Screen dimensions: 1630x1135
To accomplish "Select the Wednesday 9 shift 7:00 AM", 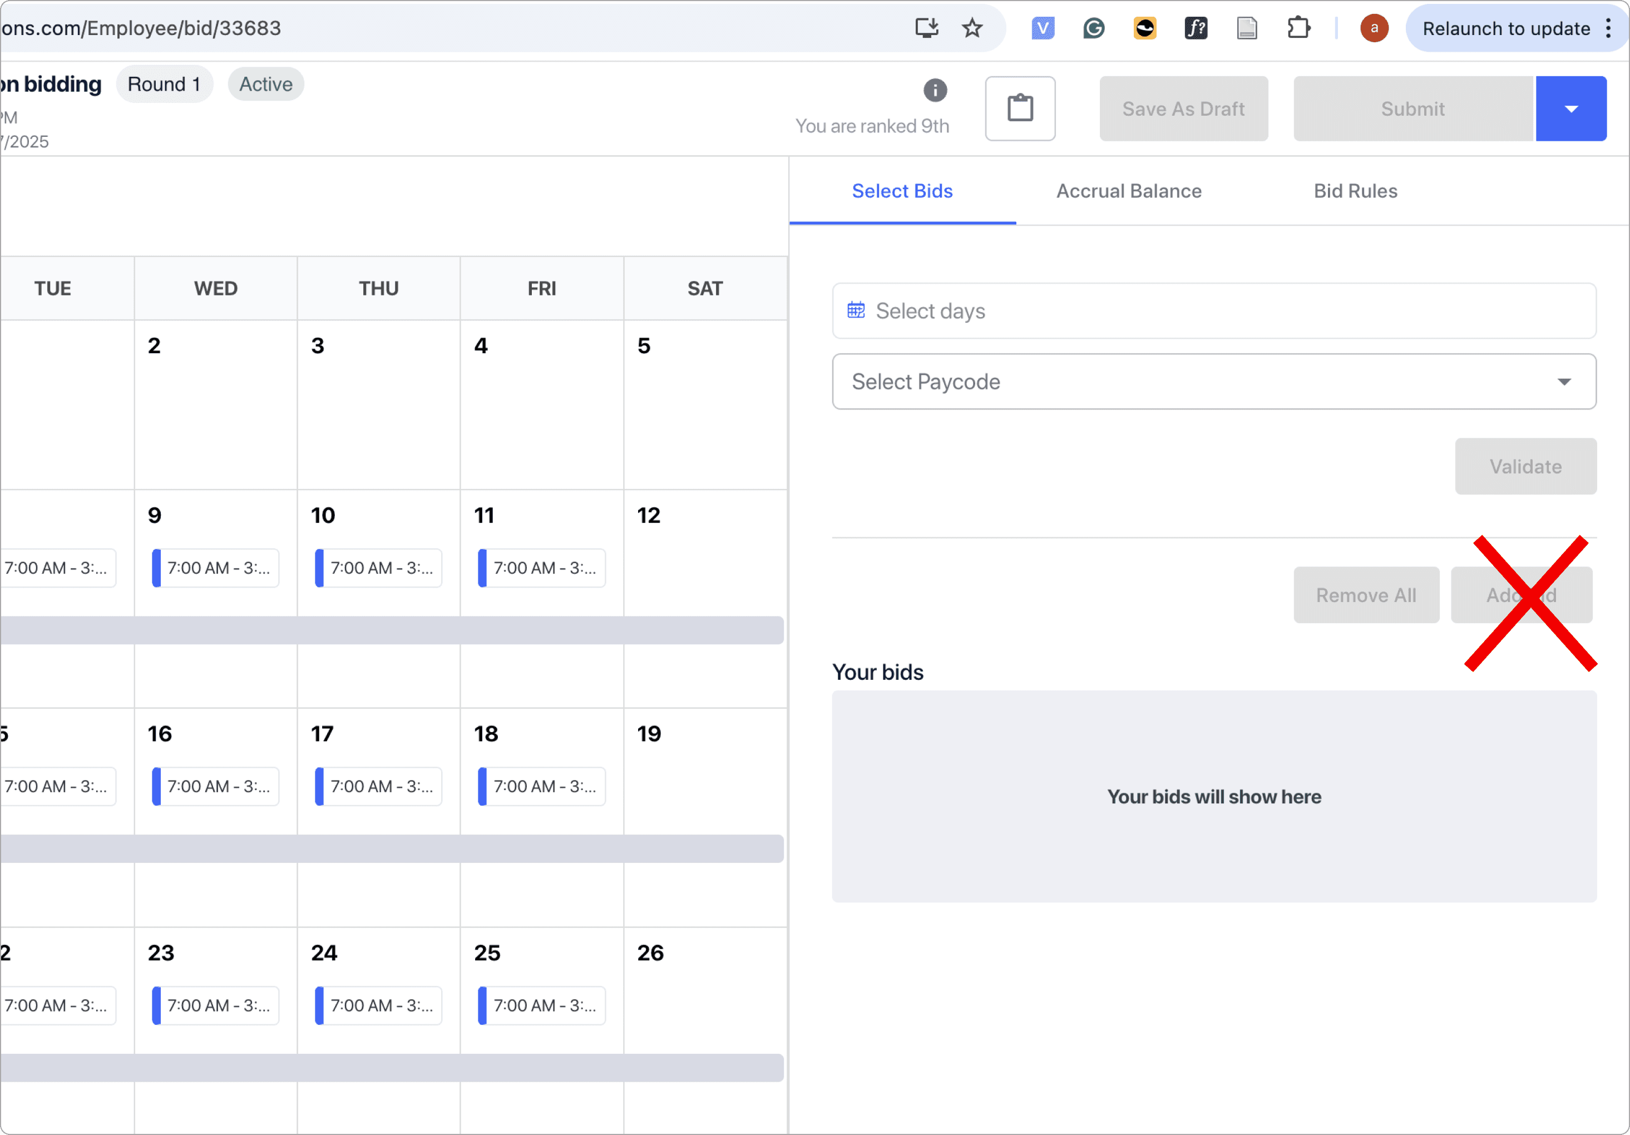I will click(216, 568).
